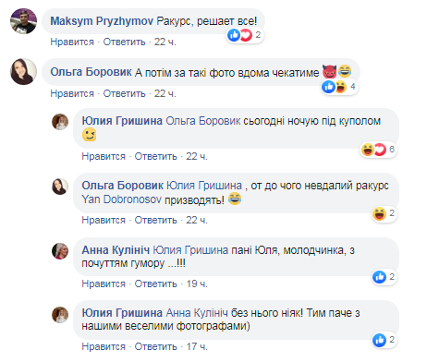This screenshot has width=427, height=362.
Task: Open haha and heart reactions with count 6
Action: pos(378,150)
